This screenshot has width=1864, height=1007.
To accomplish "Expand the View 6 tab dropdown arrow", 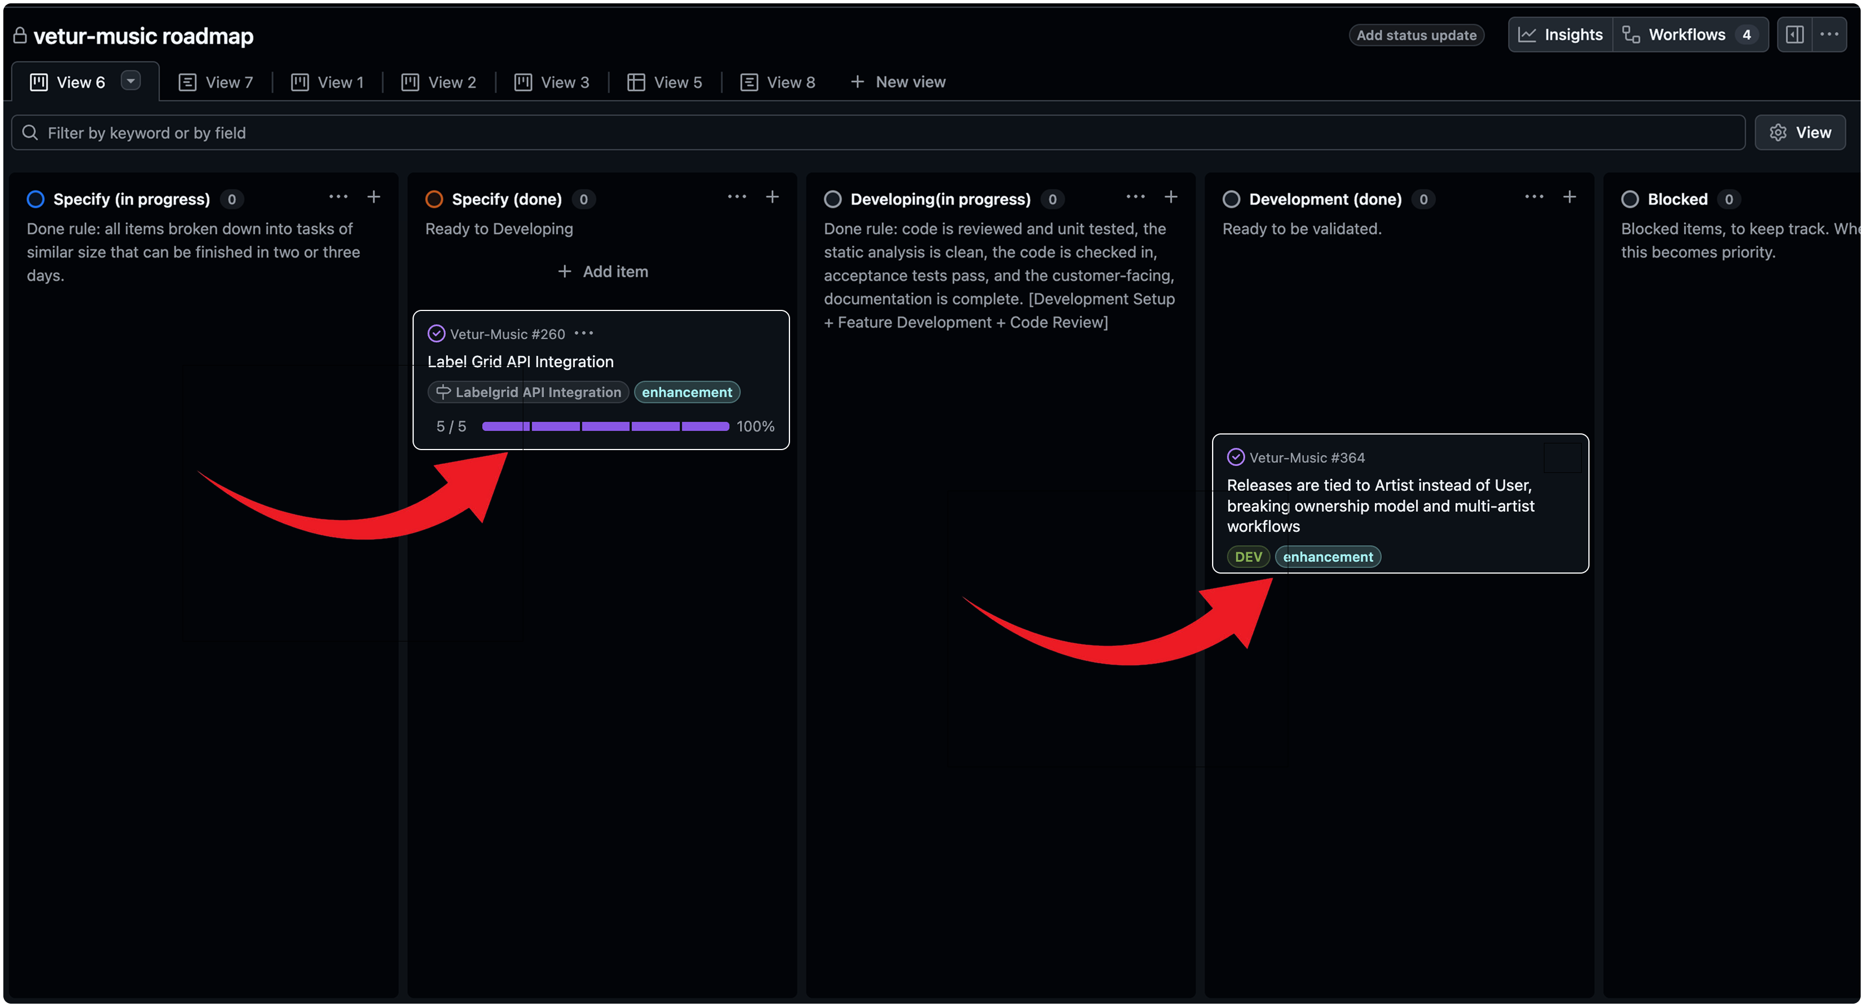I will click(x=130, y=81).
